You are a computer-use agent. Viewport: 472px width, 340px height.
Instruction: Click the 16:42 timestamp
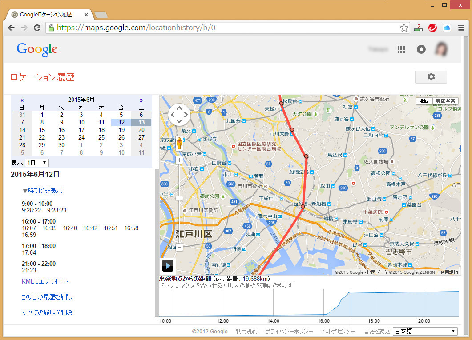click(90, 228)
